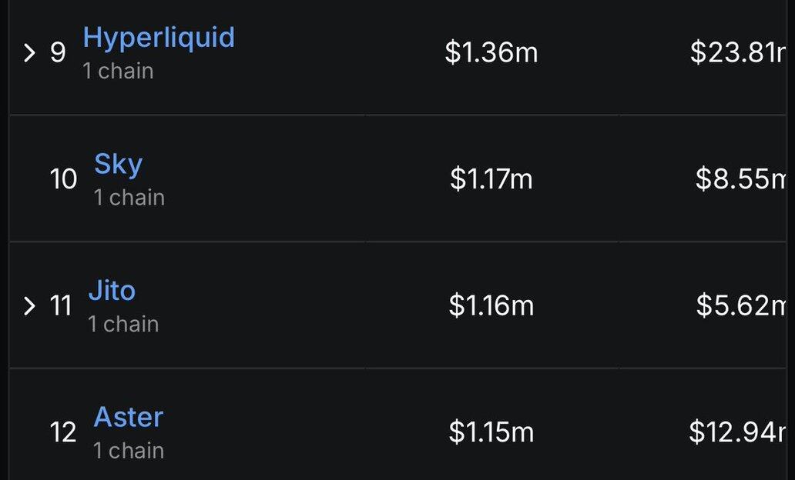The width and height of the screenshot is (795, 480).
Task: Open the Hyperliquid protocol link
Action: tap(159, 37)
